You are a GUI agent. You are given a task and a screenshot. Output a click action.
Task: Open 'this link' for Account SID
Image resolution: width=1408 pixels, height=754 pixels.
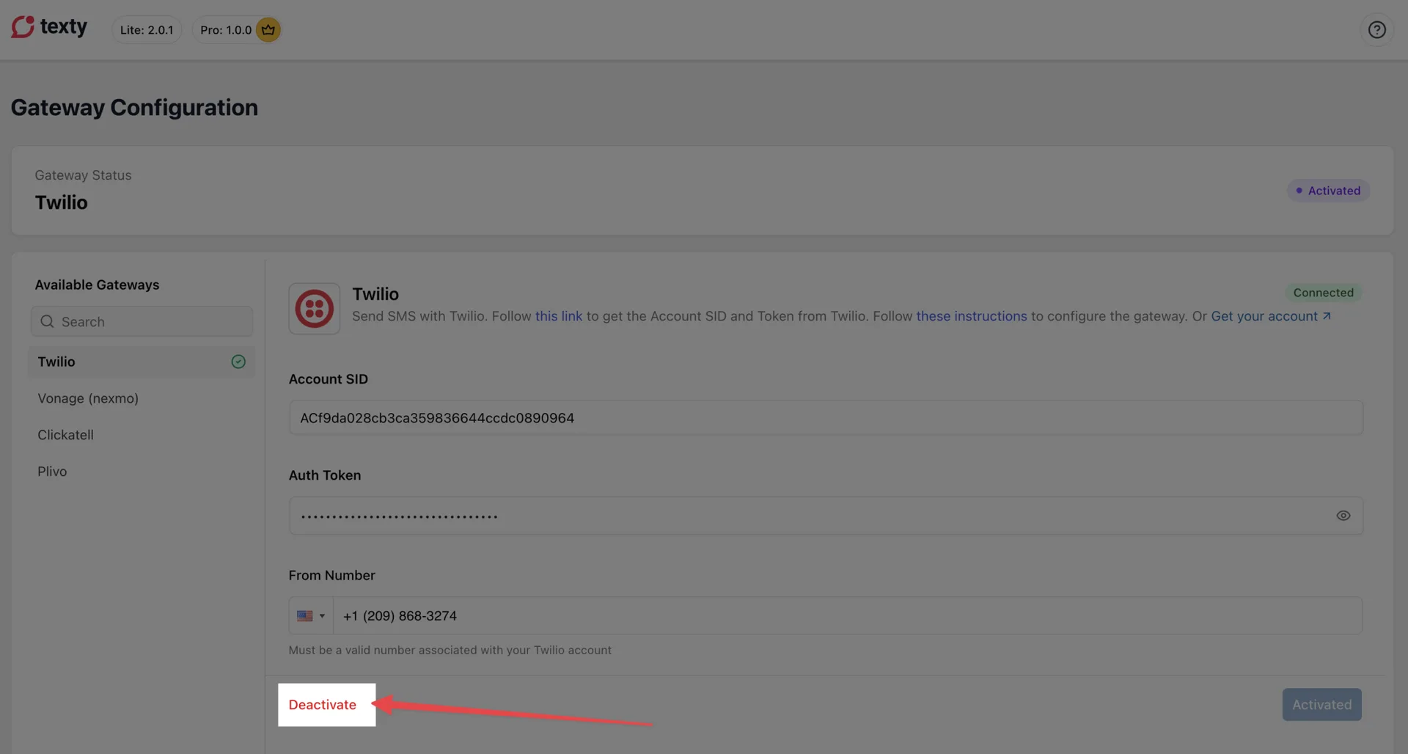point(558,316)
